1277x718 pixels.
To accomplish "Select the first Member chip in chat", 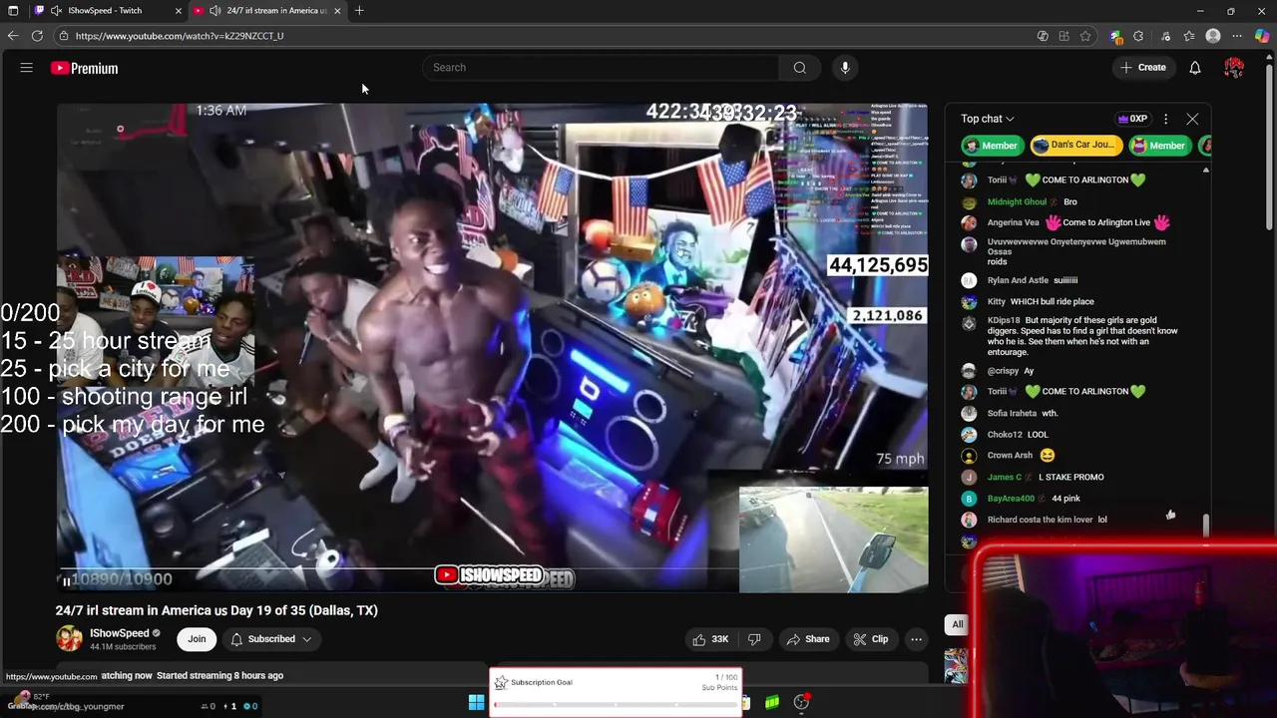I will click(992, 146).
